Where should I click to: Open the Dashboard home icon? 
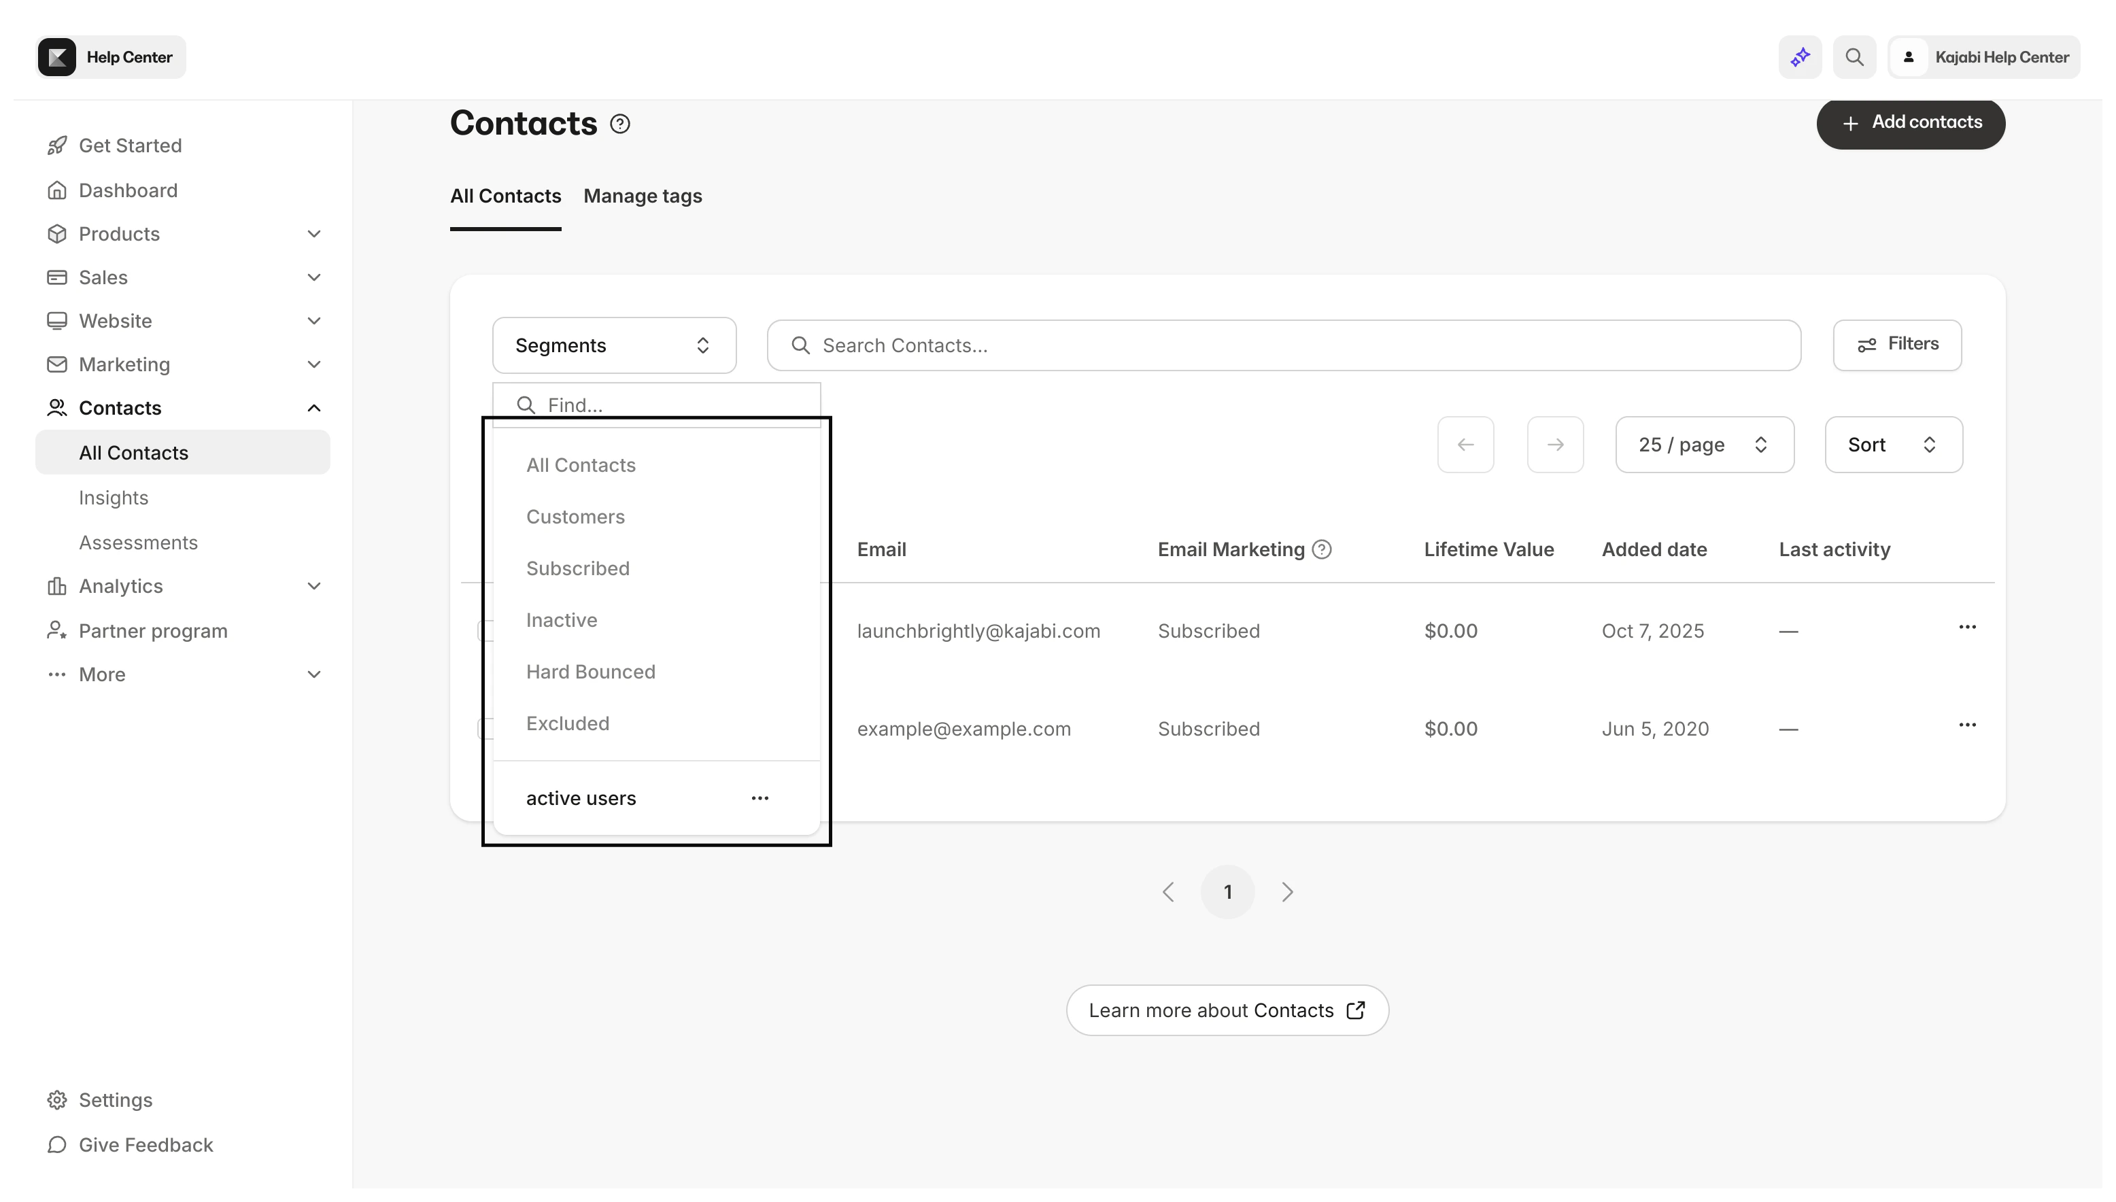pyautogui.click(x=56, y=190)
